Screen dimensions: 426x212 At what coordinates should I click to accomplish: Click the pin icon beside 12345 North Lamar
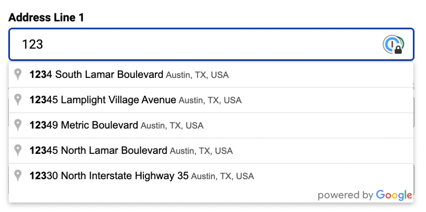[18, 150]
